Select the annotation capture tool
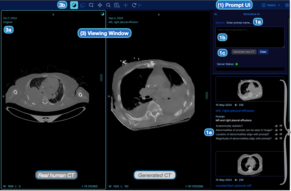 (91, 5)
